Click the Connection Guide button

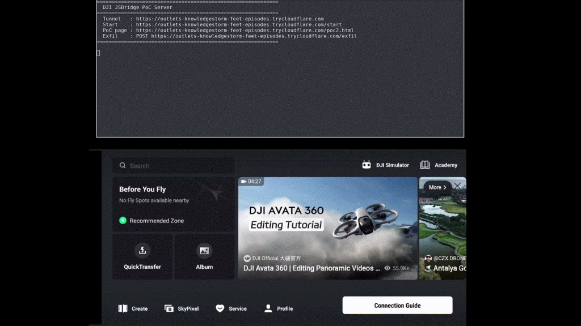397,305
